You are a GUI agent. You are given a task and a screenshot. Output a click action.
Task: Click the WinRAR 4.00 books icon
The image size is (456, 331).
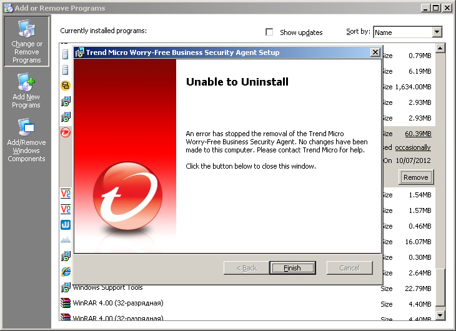66,303
